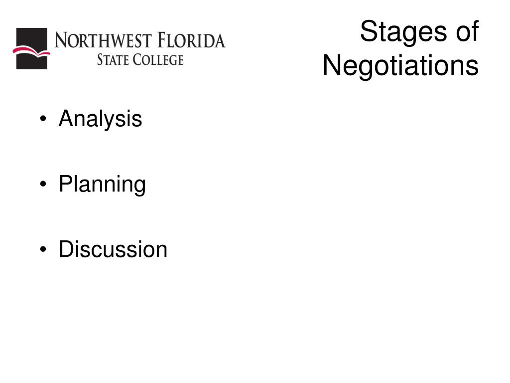510x383 pixels.
Task: Select the bullet point before Planning
Action: (x=43, y=185)
